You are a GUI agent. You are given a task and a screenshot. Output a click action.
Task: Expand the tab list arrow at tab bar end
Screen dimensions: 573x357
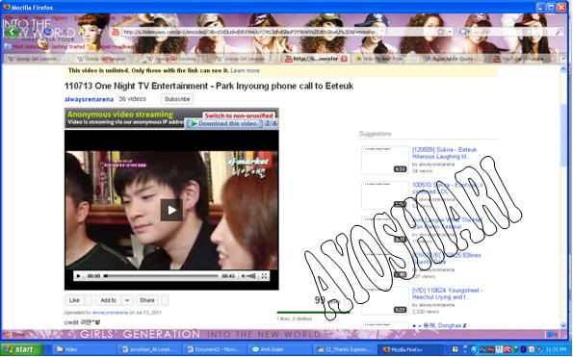pos(563,59)
